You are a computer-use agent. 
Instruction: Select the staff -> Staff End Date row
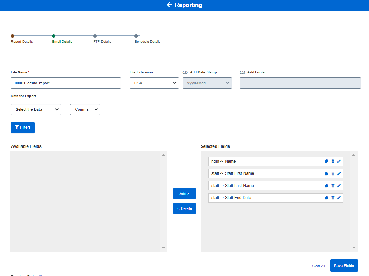[275, 198]
